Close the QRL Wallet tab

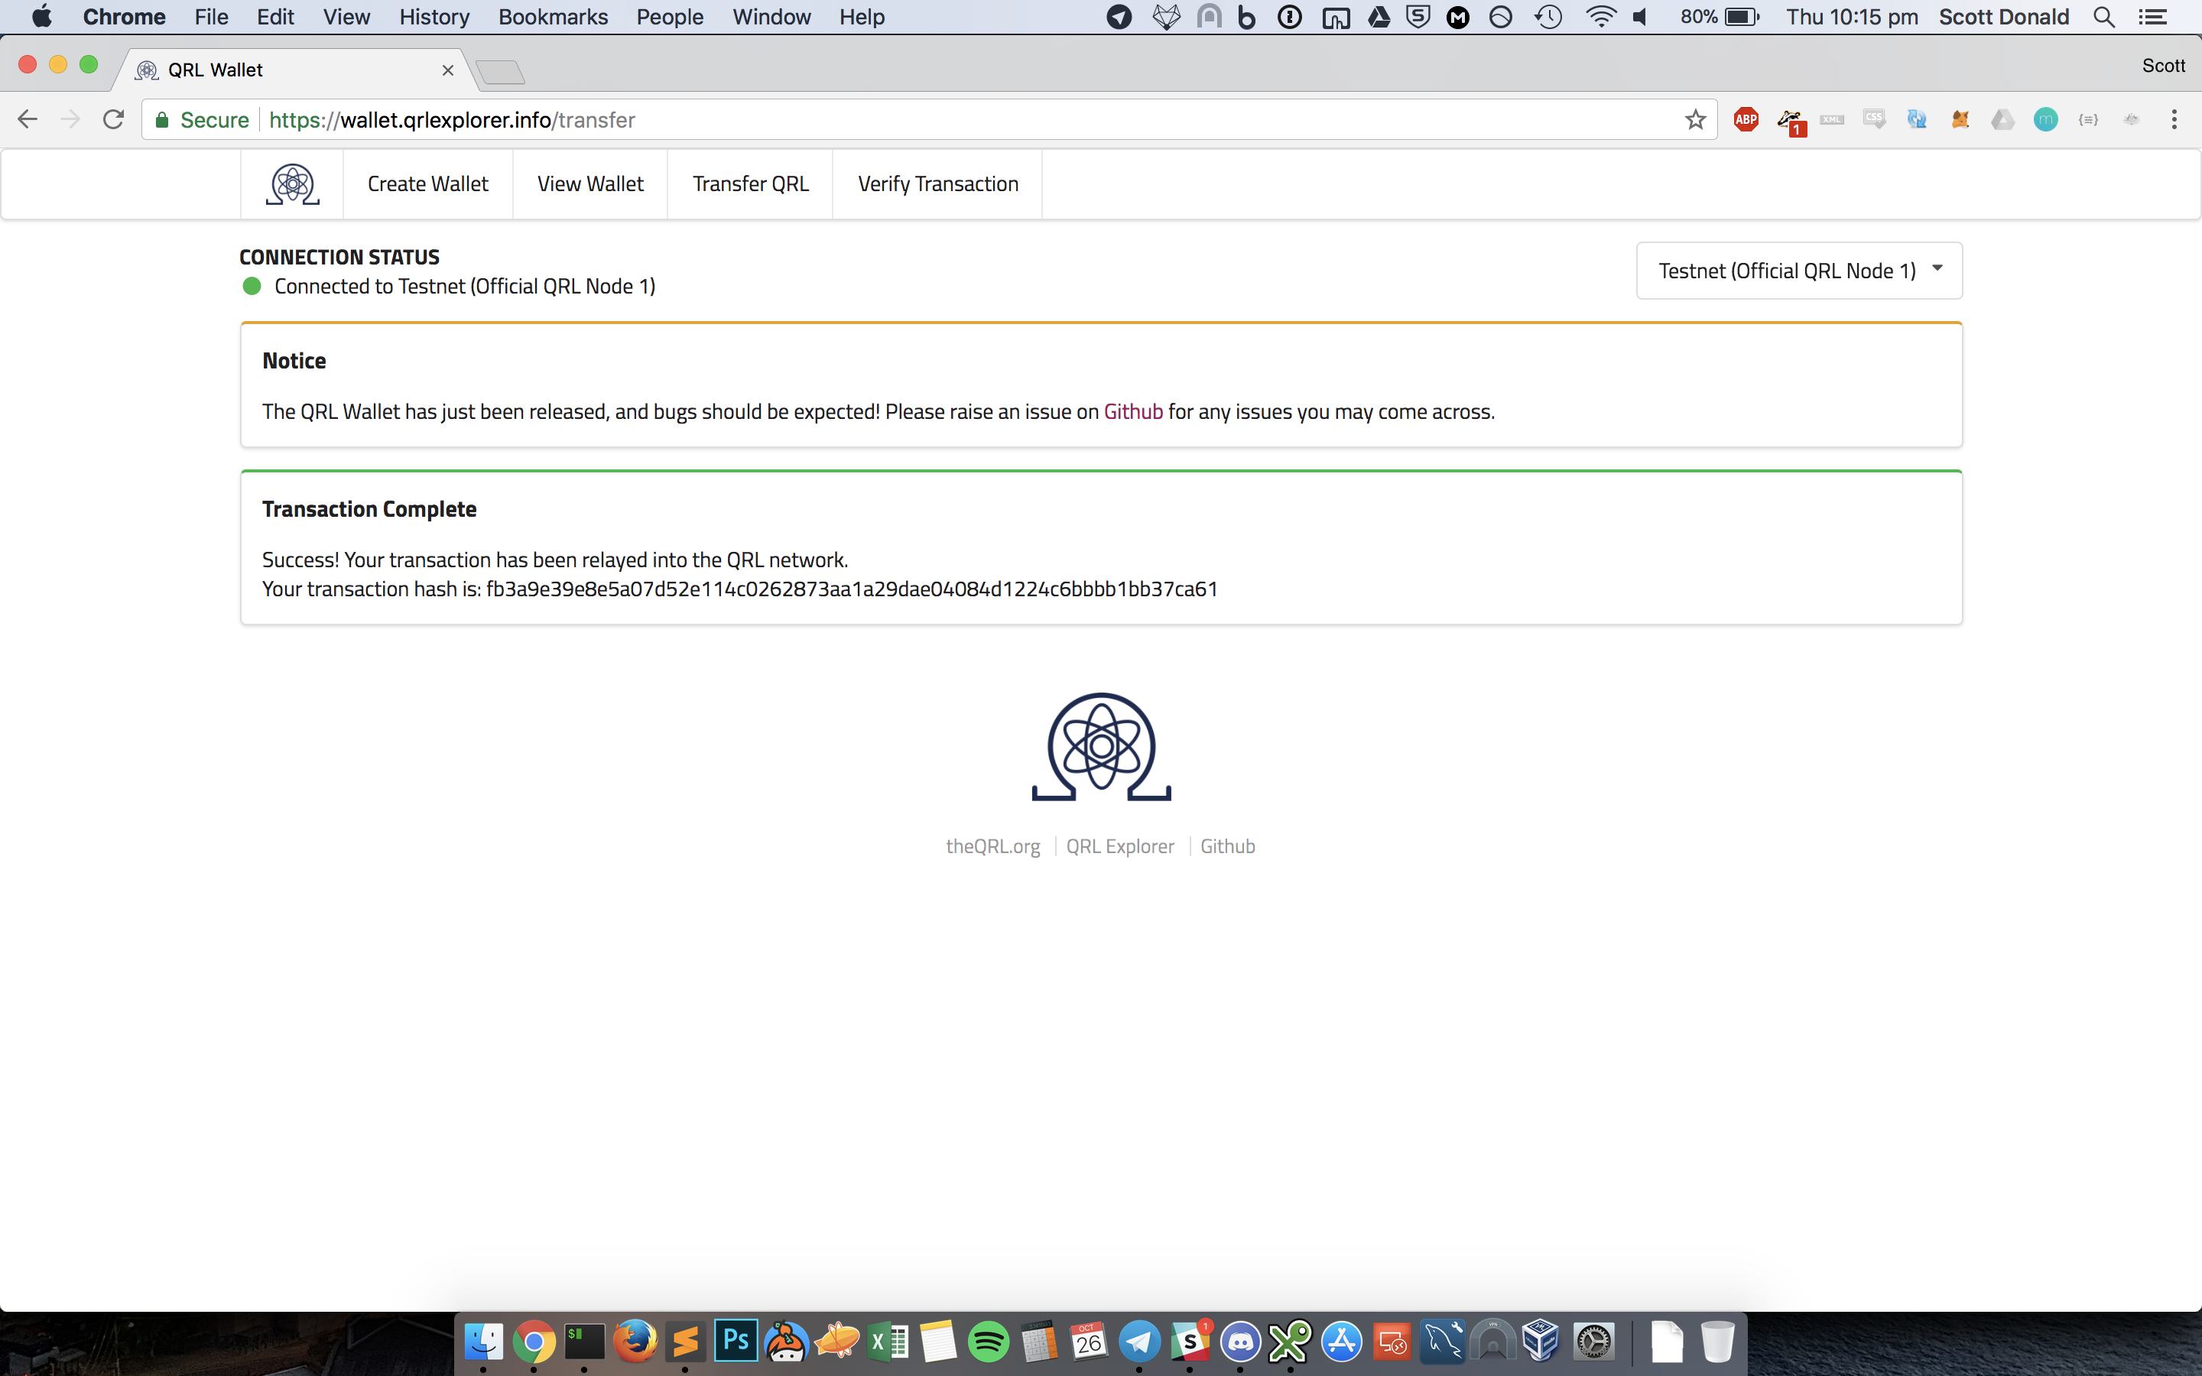click(x=448, y=70)
